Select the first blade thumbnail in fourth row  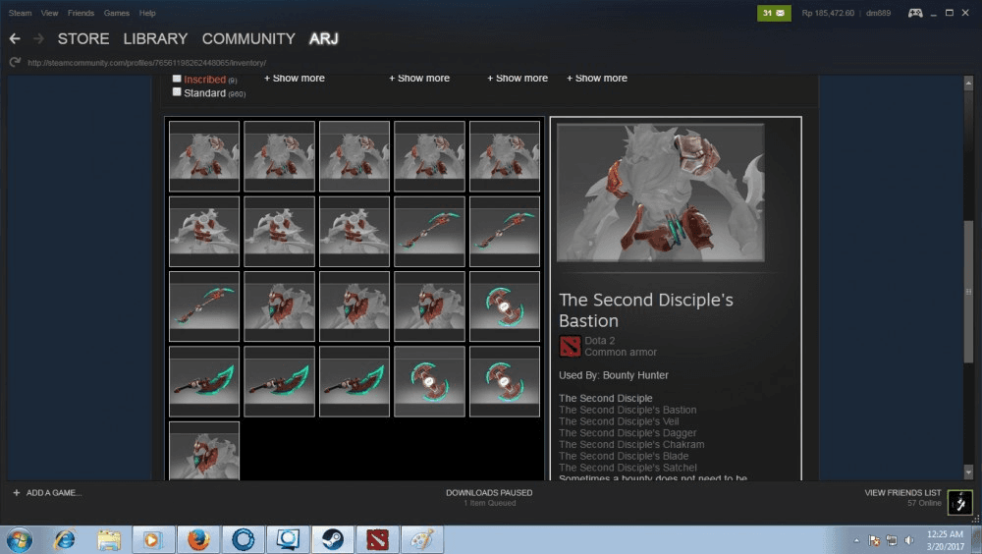[x=204, y=382]
